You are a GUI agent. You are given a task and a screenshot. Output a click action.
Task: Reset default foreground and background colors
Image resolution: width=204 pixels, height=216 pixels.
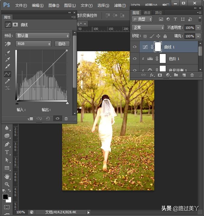tap(4, 190)
